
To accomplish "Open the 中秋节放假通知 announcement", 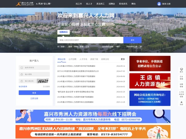I will (76, 66).
